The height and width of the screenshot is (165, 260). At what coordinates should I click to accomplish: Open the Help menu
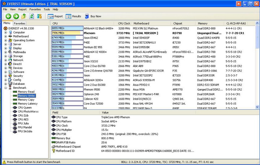55,9
